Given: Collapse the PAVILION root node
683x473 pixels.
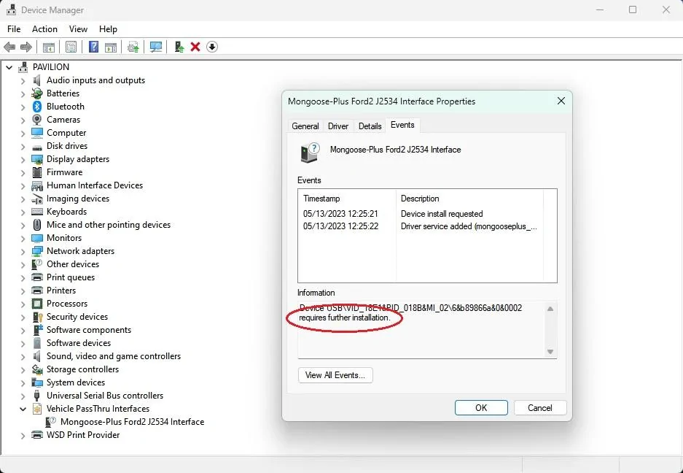Looking at the screenshot, I should (x=9, y=67).
